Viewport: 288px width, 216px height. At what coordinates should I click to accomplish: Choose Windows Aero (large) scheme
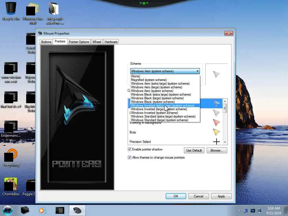tap(165, 87)
